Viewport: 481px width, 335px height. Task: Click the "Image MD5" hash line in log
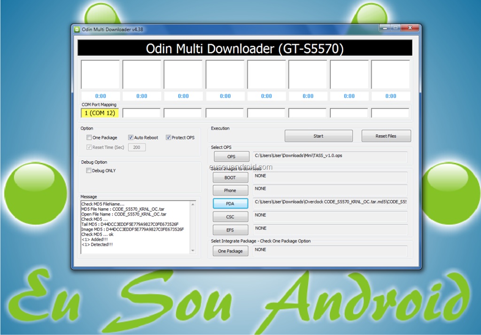pos(132,229)
